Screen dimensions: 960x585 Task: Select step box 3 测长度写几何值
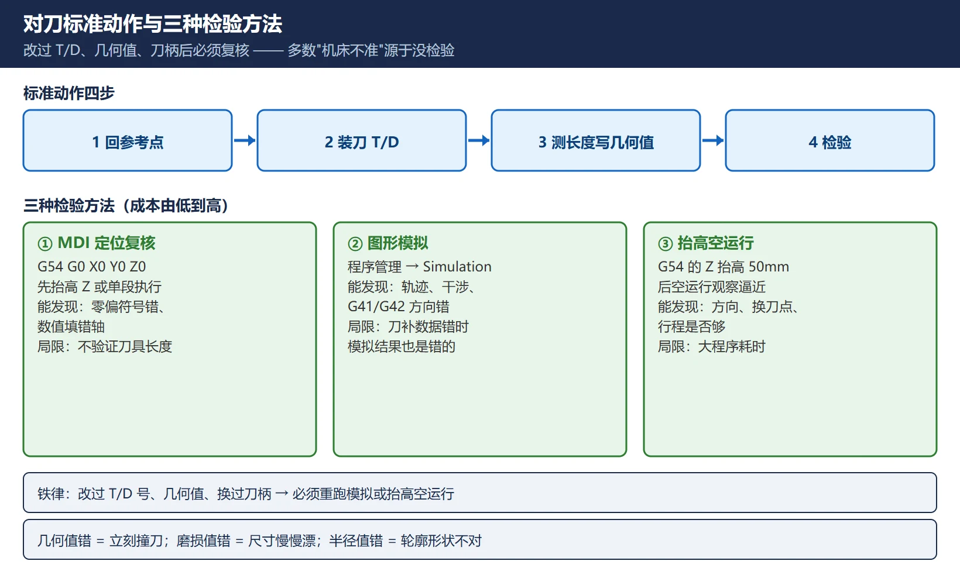[596, 140]
